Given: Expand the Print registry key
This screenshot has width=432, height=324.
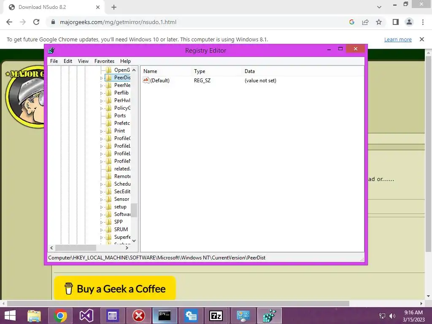Looking at the screenshot, I should [x=101, y=132].
